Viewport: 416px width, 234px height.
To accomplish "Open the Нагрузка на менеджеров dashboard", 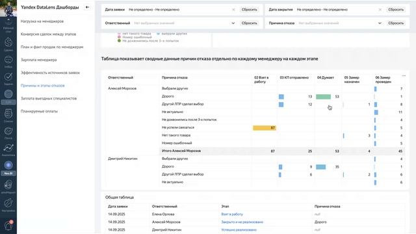I will (x=42, y=21).
